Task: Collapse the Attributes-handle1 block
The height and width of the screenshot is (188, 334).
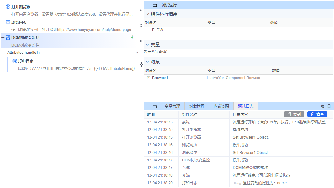Action: [137, 52]
